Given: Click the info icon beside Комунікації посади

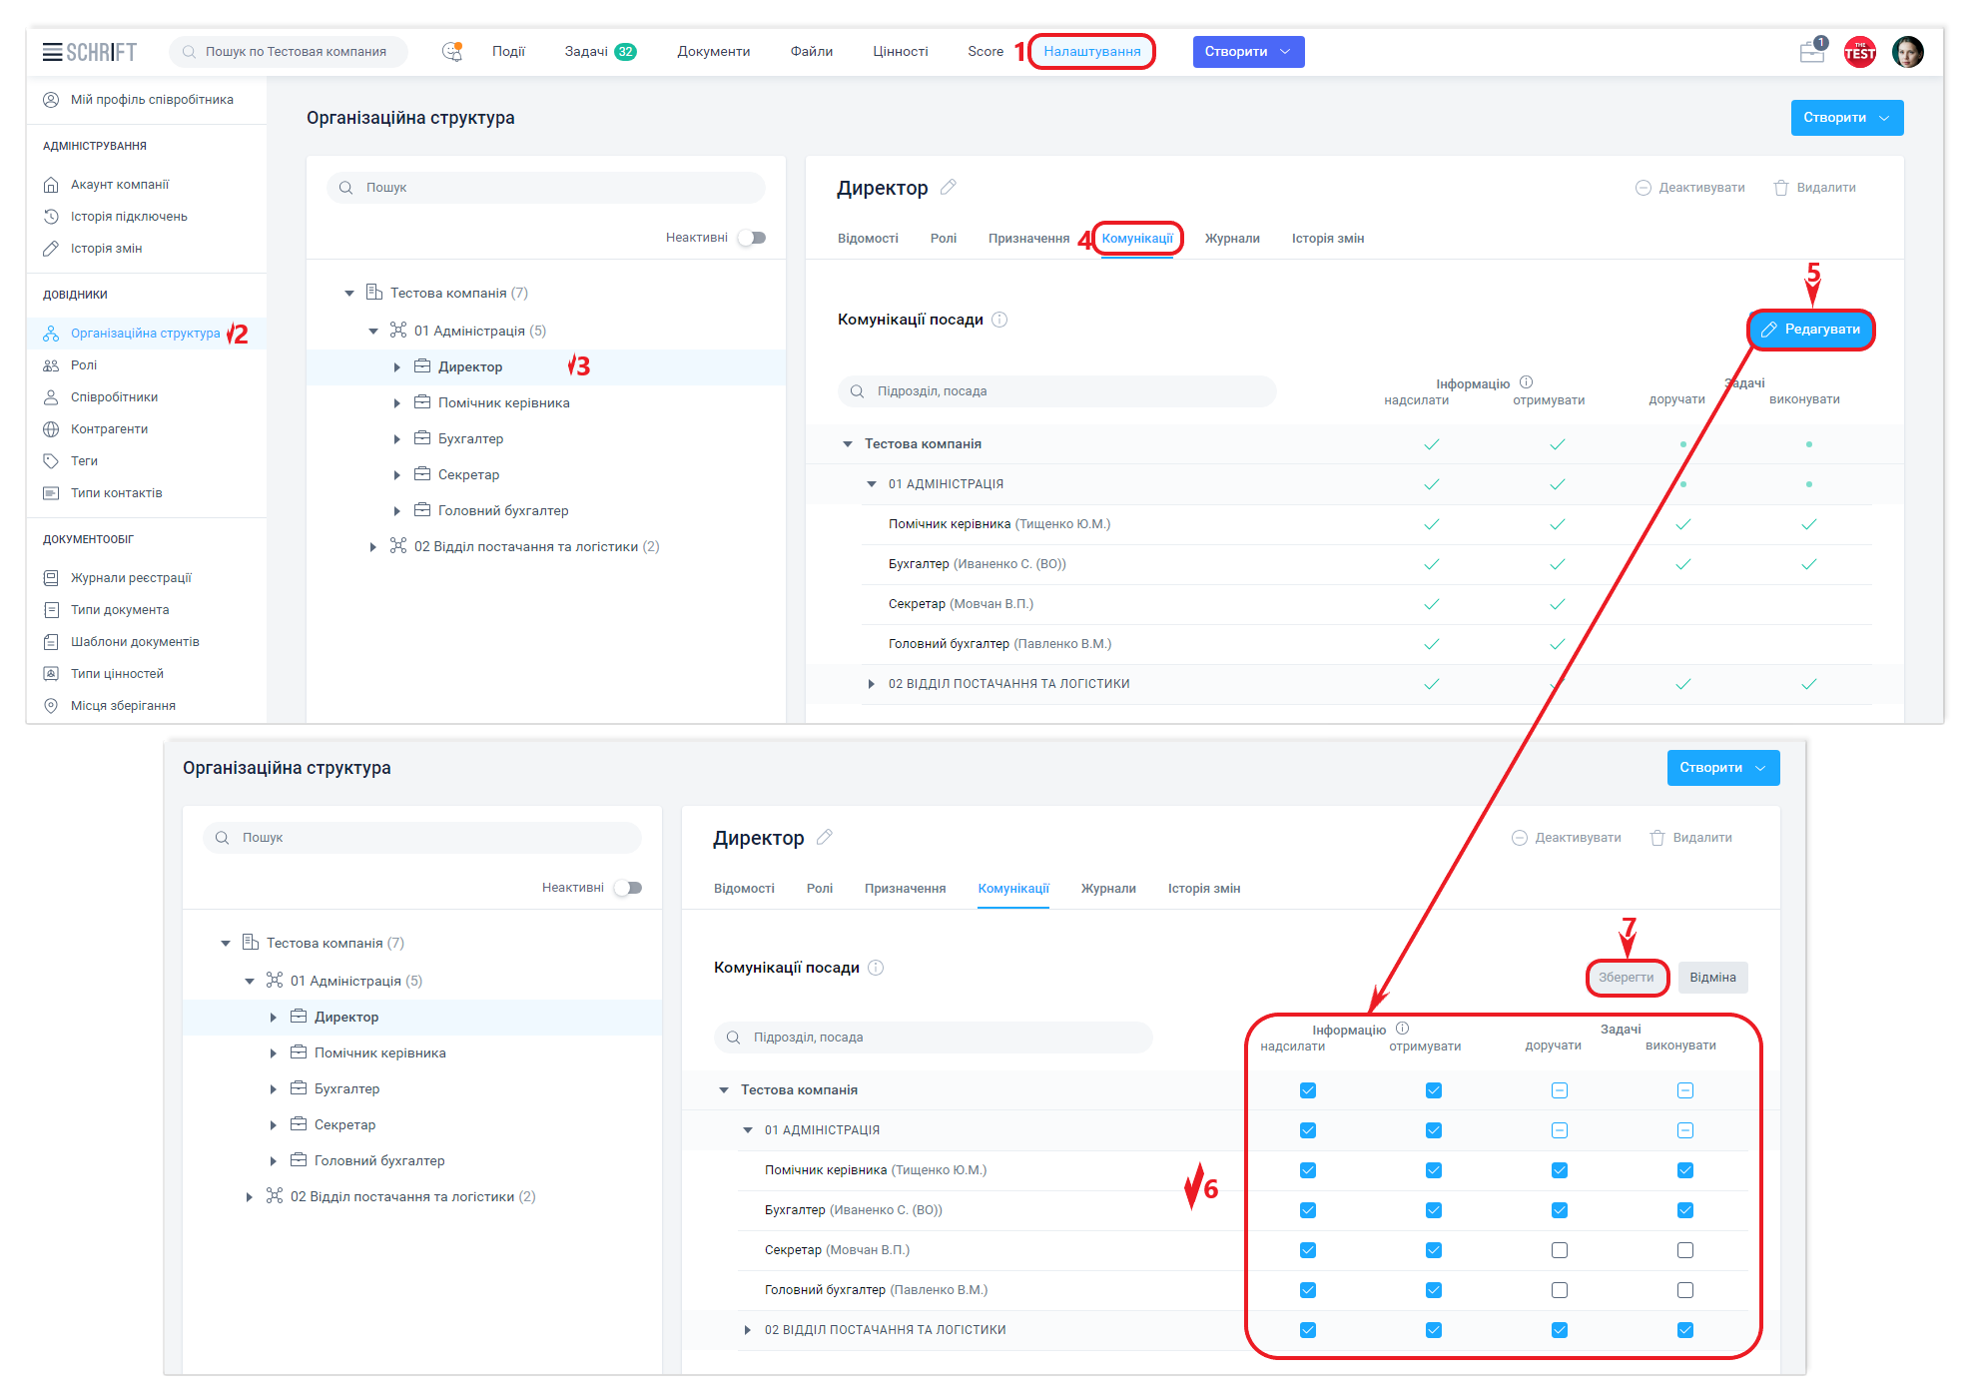Looking at the screenshot, I should pyautogui.click(x=999, y=320).
